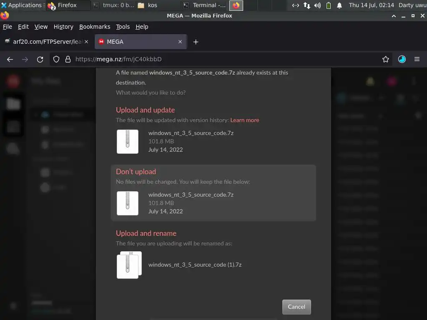Open the Learn more link
The width and height of the screenshot is (427, 320).
pyautogui.click(x=244, y=120)
